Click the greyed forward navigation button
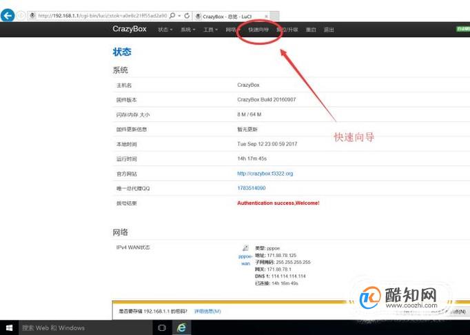 click(21, 15)
